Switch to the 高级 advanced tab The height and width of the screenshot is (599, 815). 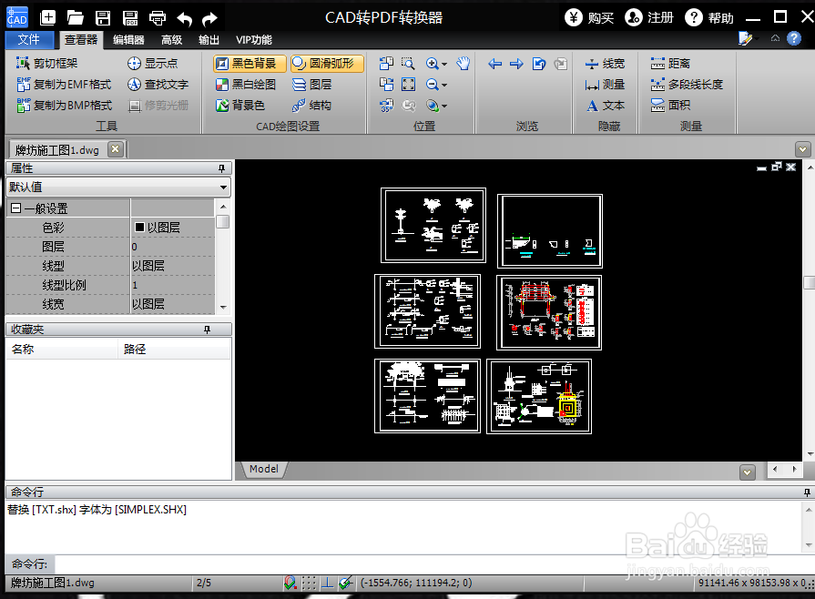(x=171, y=40)
